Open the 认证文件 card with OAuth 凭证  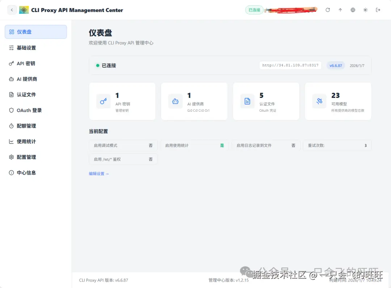click(x=266, y=101)
